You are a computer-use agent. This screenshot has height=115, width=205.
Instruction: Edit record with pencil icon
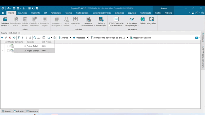pos(6,38)
